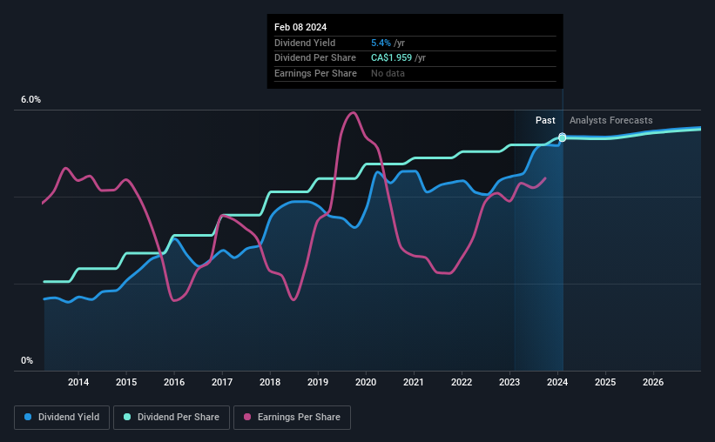This screenshot has height=442, width=715.
Task: Click the 2020 x-axis label
Action: coord(366,382)
